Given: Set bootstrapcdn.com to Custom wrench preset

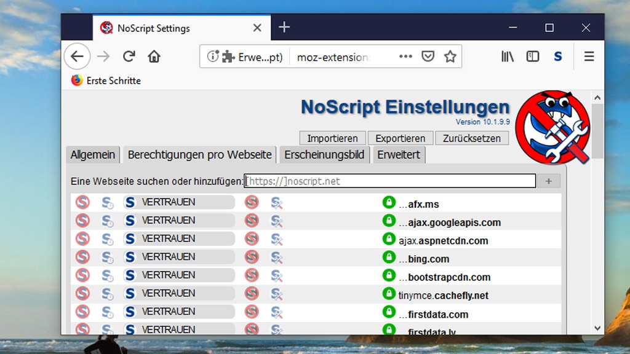Looking at the screenshot, I should coord(277,276).
